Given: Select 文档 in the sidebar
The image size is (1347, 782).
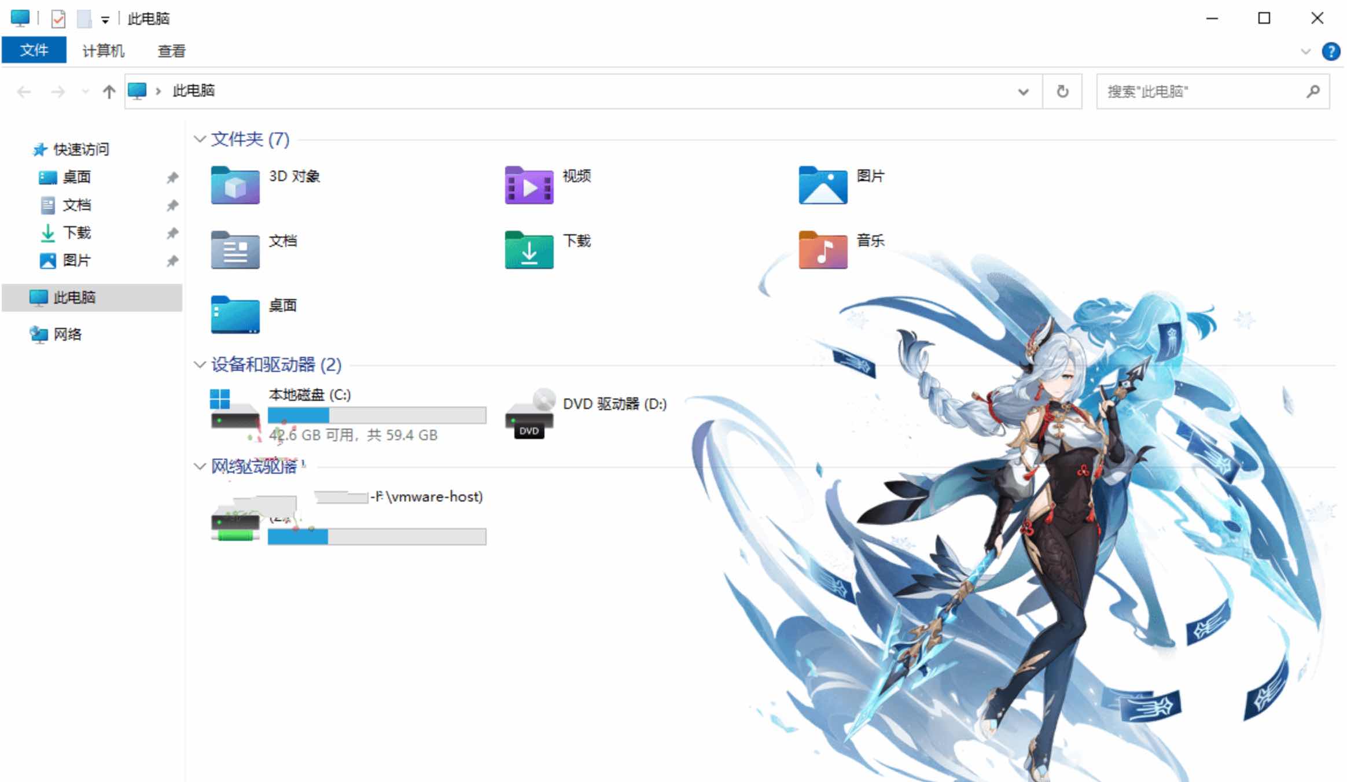Looking at the screenshot, I should click(76, 205).
